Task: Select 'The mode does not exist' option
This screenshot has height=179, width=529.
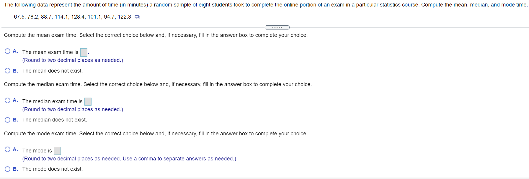Action: click(x=7, y=169)
